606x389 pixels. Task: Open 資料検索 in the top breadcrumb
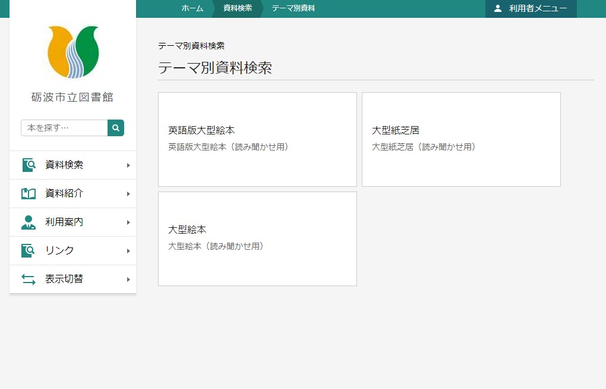(238, 8)
